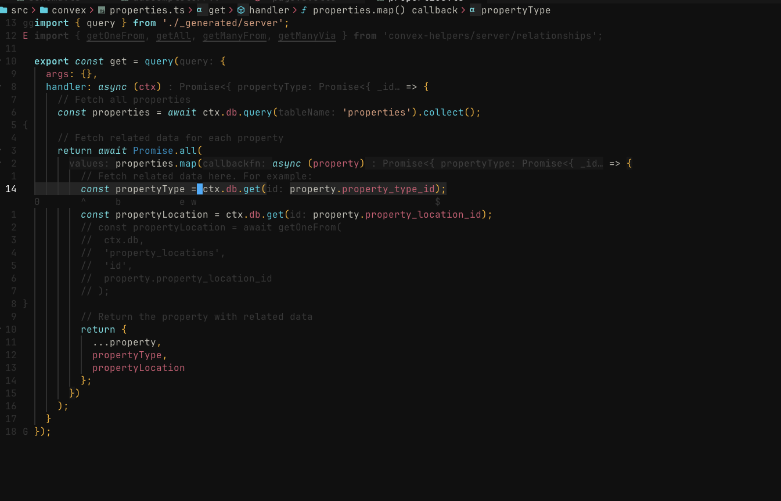
Task: Click the getAll import identifier
Action: [174, 36]
